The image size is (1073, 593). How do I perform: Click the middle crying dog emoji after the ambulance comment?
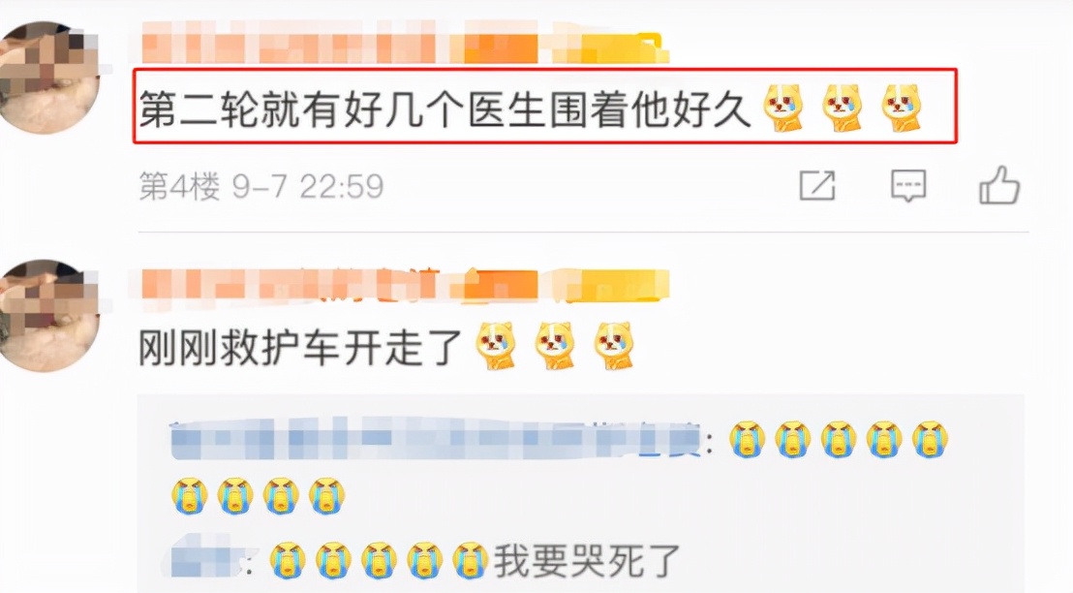tap(555, 346)
